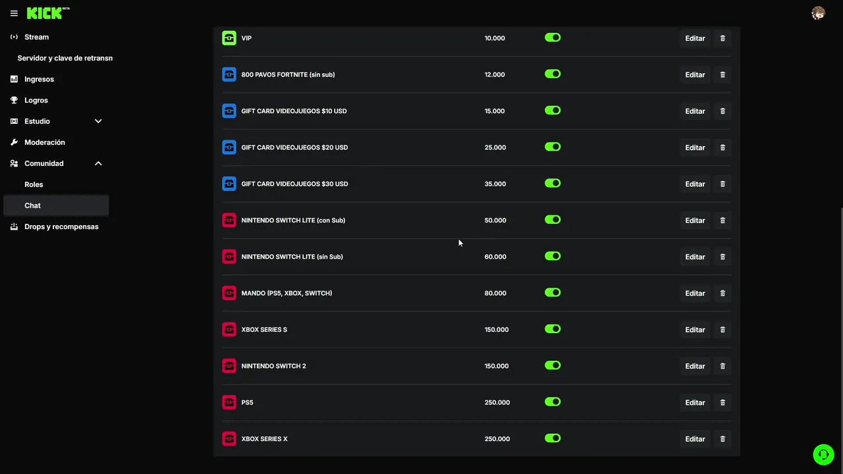Go to Roles in the sidebar
The width and height of the screenshot is (843, 474).
(34, 184)
